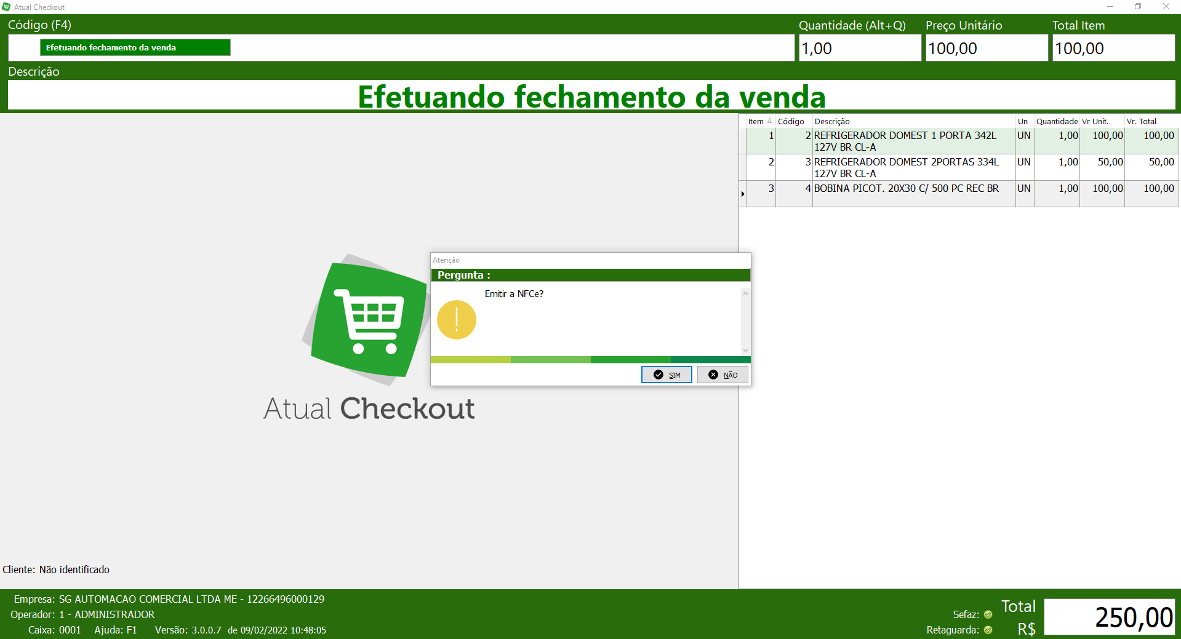
Task: Confirm NFCe emission with SIM button
Action: [667, 375]
